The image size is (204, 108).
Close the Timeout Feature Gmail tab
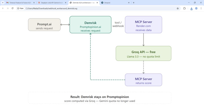click(34, 3)
